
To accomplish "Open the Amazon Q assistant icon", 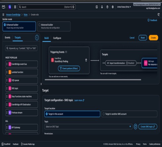I will coord(10,7).
